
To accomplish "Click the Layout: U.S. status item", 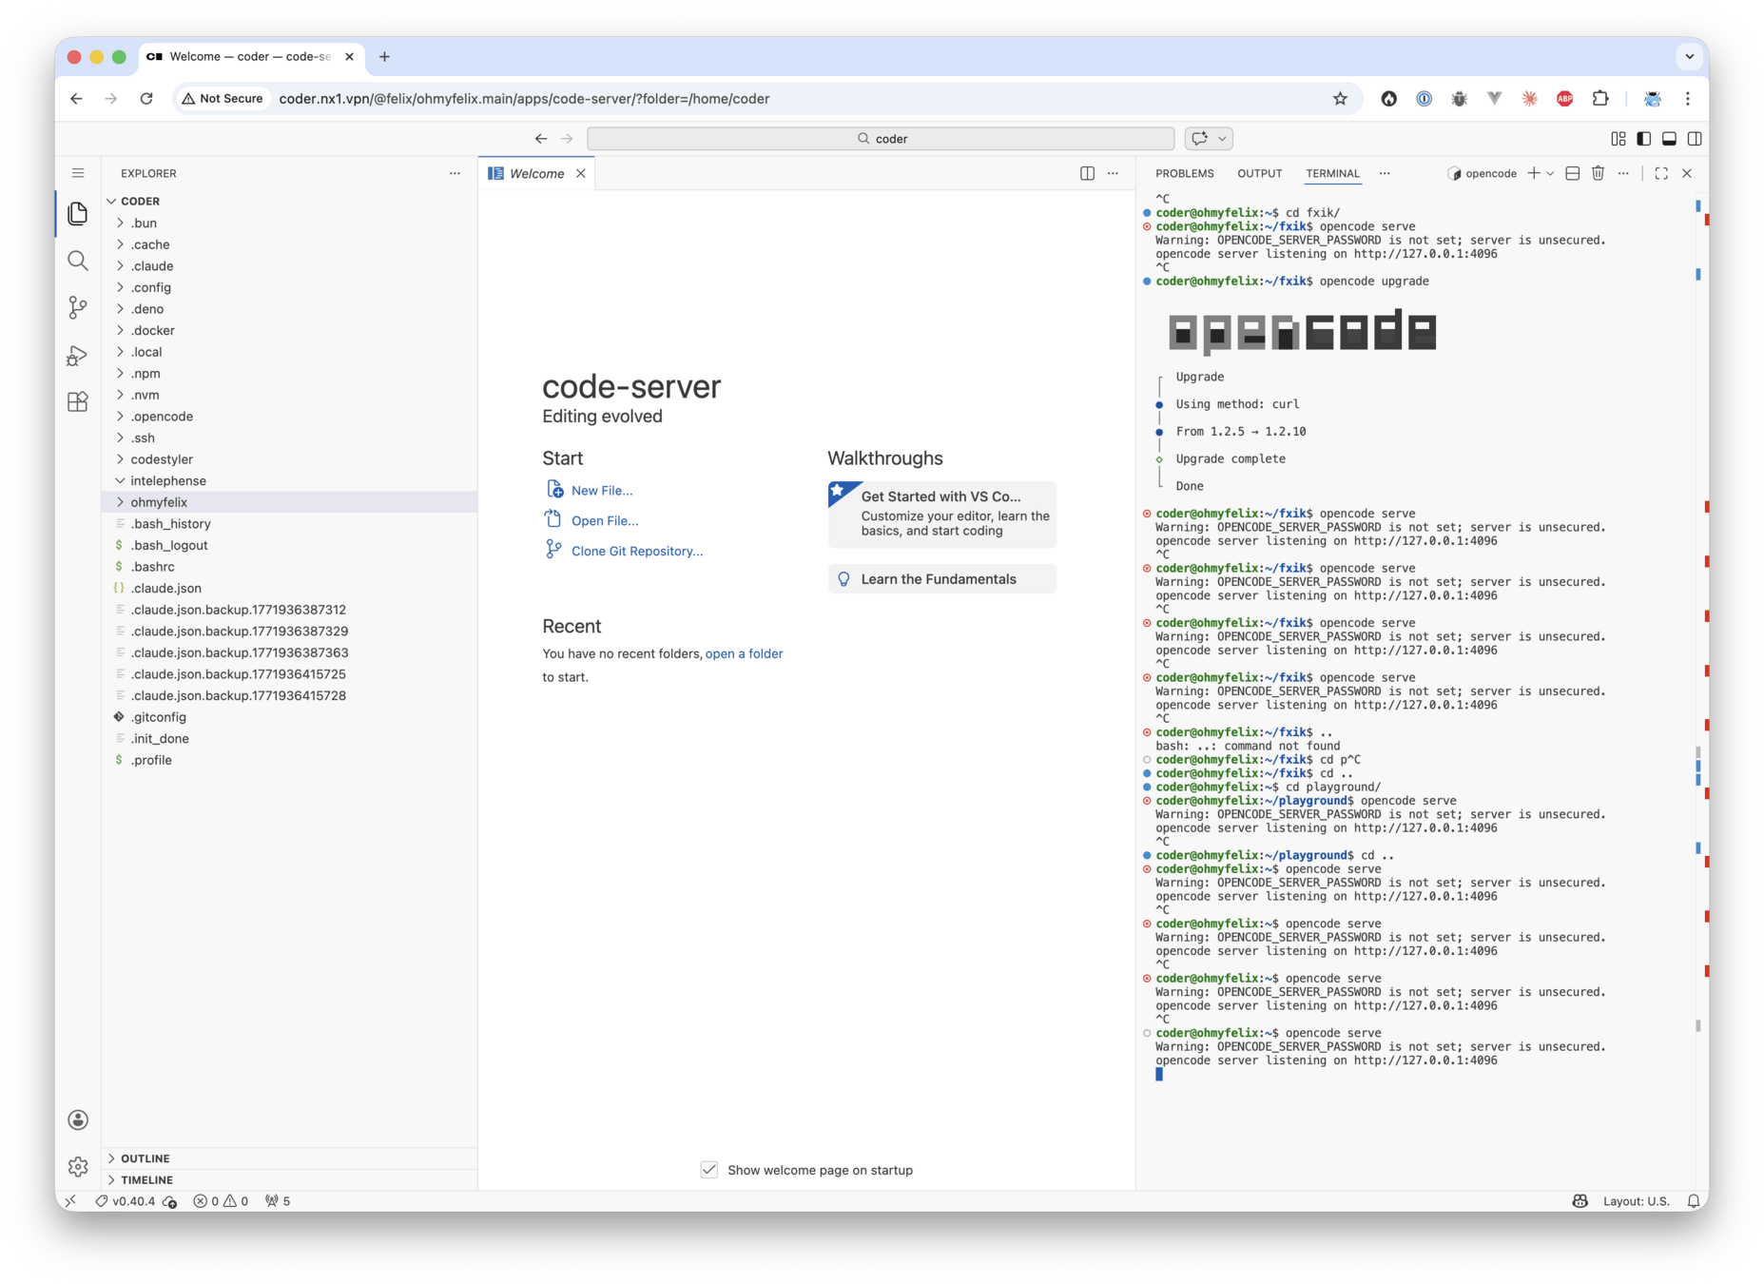I will (x=1636, y=1201).
